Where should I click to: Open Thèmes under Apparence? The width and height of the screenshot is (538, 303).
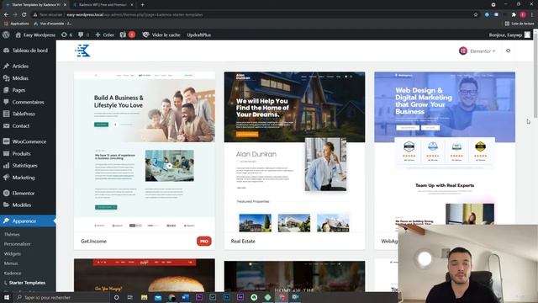tap(12, 234)
